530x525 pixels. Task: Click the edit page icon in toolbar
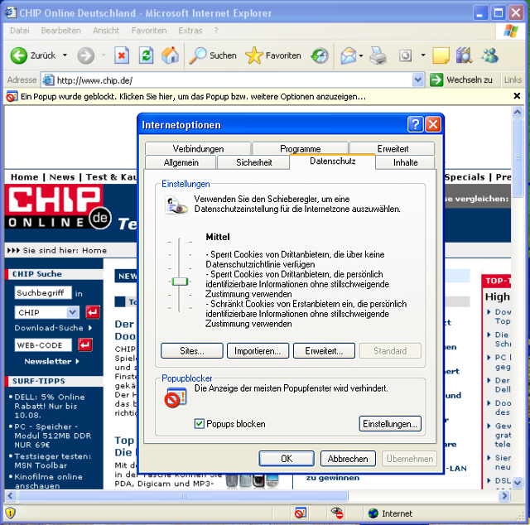click(x=405, y=55)
